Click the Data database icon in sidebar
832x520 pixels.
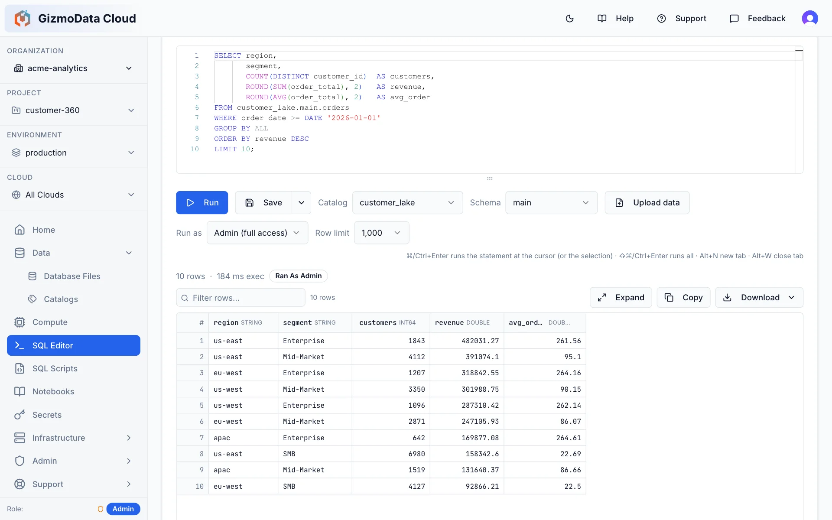19,253
